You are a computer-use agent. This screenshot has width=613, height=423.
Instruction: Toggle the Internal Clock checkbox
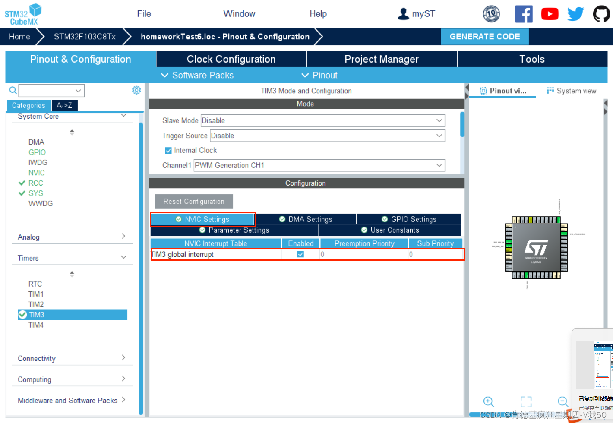tap(168, 151)
